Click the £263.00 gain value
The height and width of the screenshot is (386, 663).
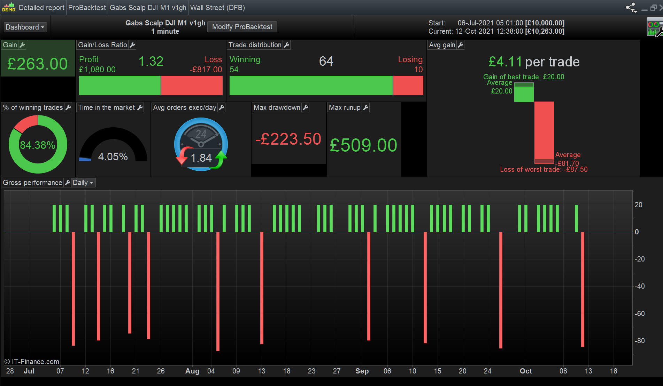(38, 64)
